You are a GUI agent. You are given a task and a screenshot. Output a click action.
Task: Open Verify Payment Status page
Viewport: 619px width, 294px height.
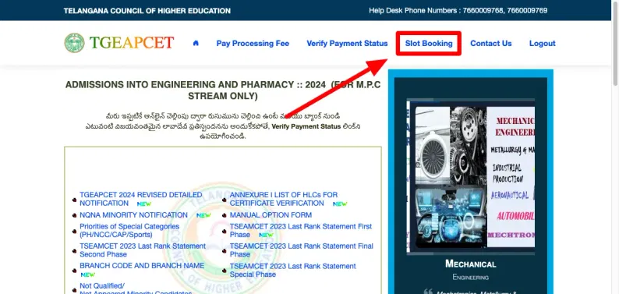tap(347, 44)
